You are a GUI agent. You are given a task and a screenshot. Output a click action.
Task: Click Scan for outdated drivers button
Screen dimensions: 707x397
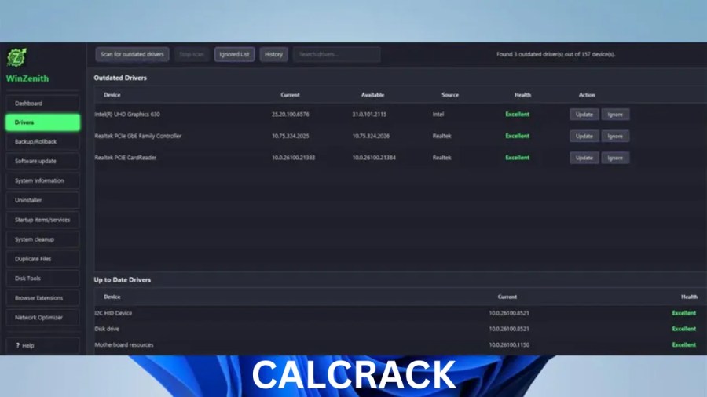132,54
